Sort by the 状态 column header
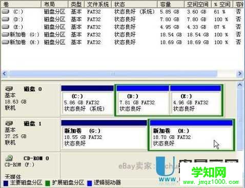The image size is (245, 188). (134, 4)
